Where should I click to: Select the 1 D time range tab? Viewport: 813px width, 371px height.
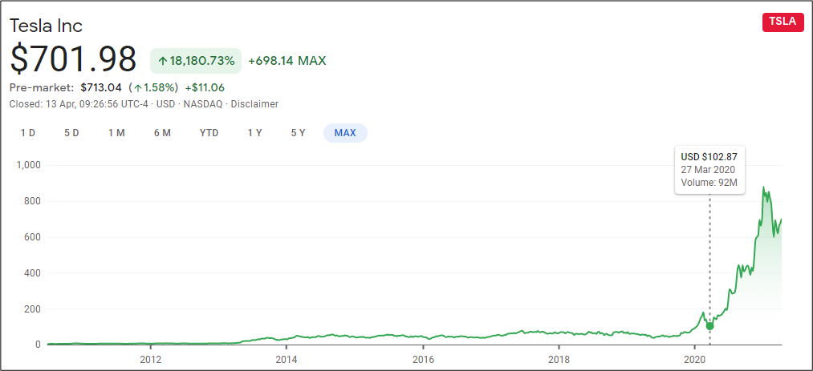click(28, 133)
